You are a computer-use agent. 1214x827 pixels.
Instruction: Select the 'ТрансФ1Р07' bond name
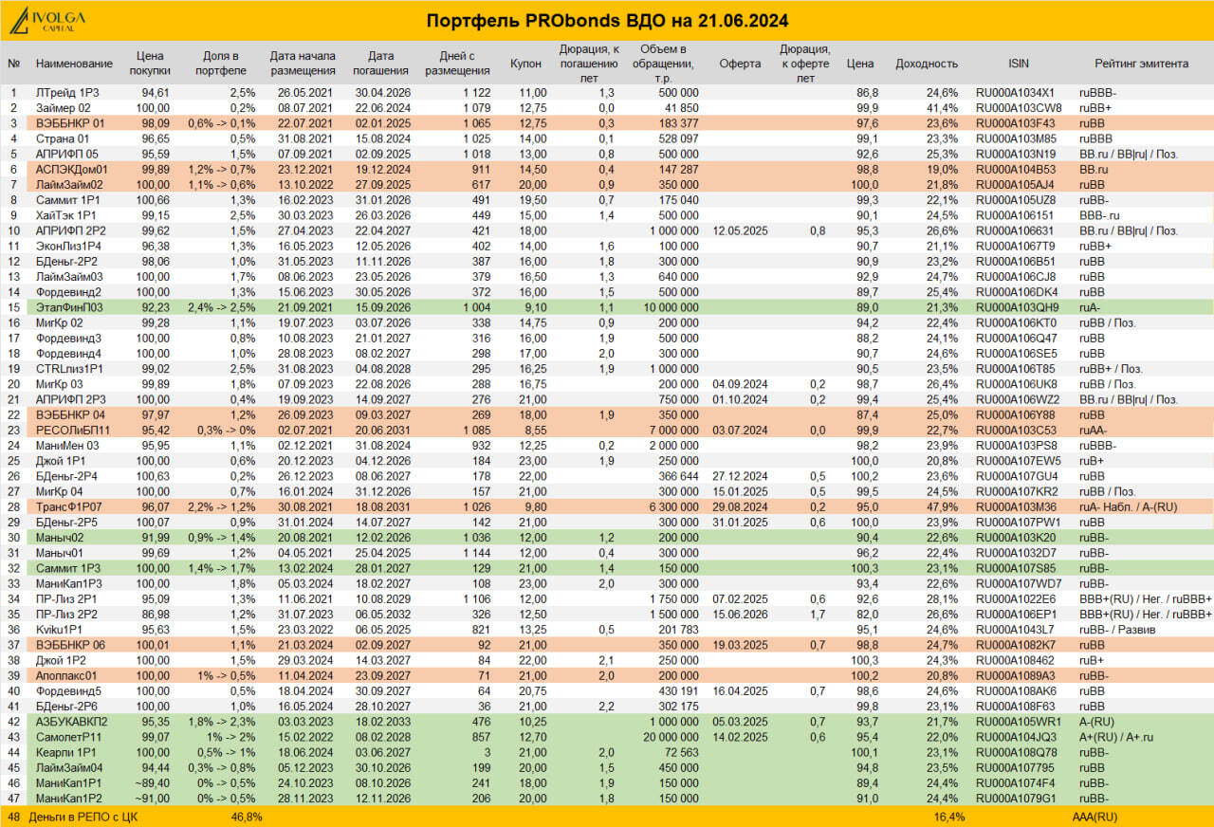click(x=70, y=506)
